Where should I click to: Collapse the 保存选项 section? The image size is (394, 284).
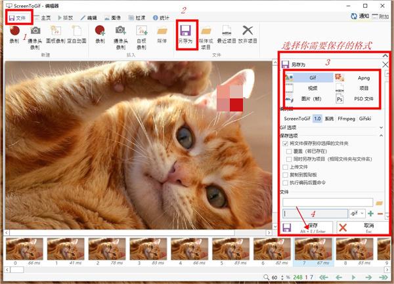[x=381, y=136]
